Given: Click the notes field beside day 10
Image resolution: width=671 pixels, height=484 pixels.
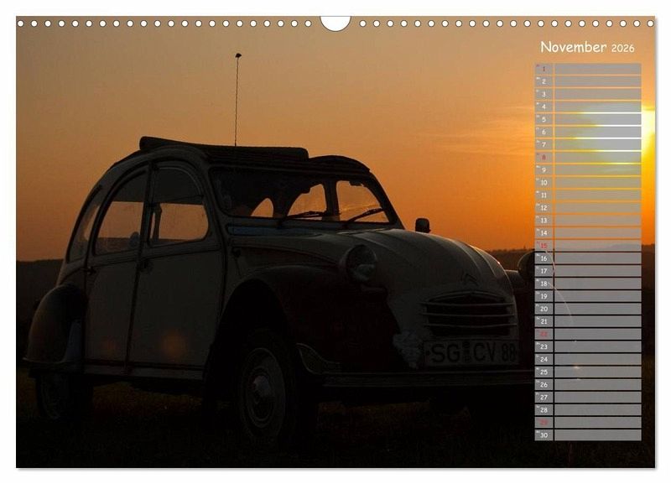Looking at the screenshot, I should coord(598,182).
